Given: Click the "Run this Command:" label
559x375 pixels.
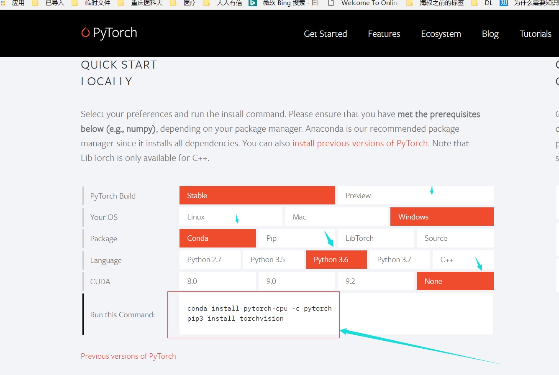Looking at the screenshot, I should [x=123, y=315].
